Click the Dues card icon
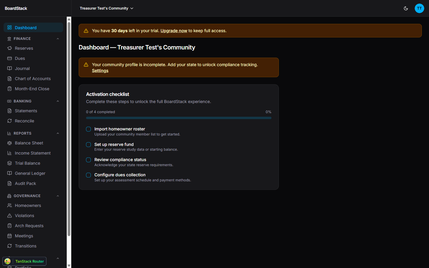429x268 pixels. 10,58
